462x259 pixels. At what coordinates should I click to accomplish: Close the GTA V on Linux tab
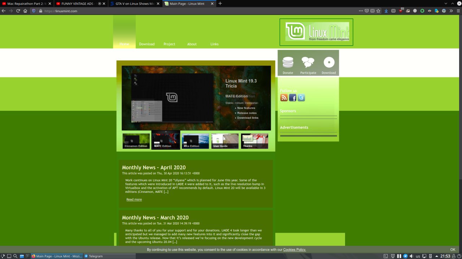click(158, 4)
